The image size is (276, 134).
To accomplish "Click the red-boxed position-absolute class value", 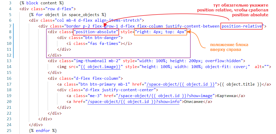I will [x=96, y=32].
